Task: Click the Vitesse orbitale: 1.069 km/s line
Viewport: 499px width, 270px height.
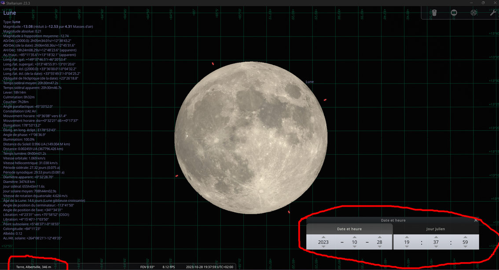Action: point(24,158)
